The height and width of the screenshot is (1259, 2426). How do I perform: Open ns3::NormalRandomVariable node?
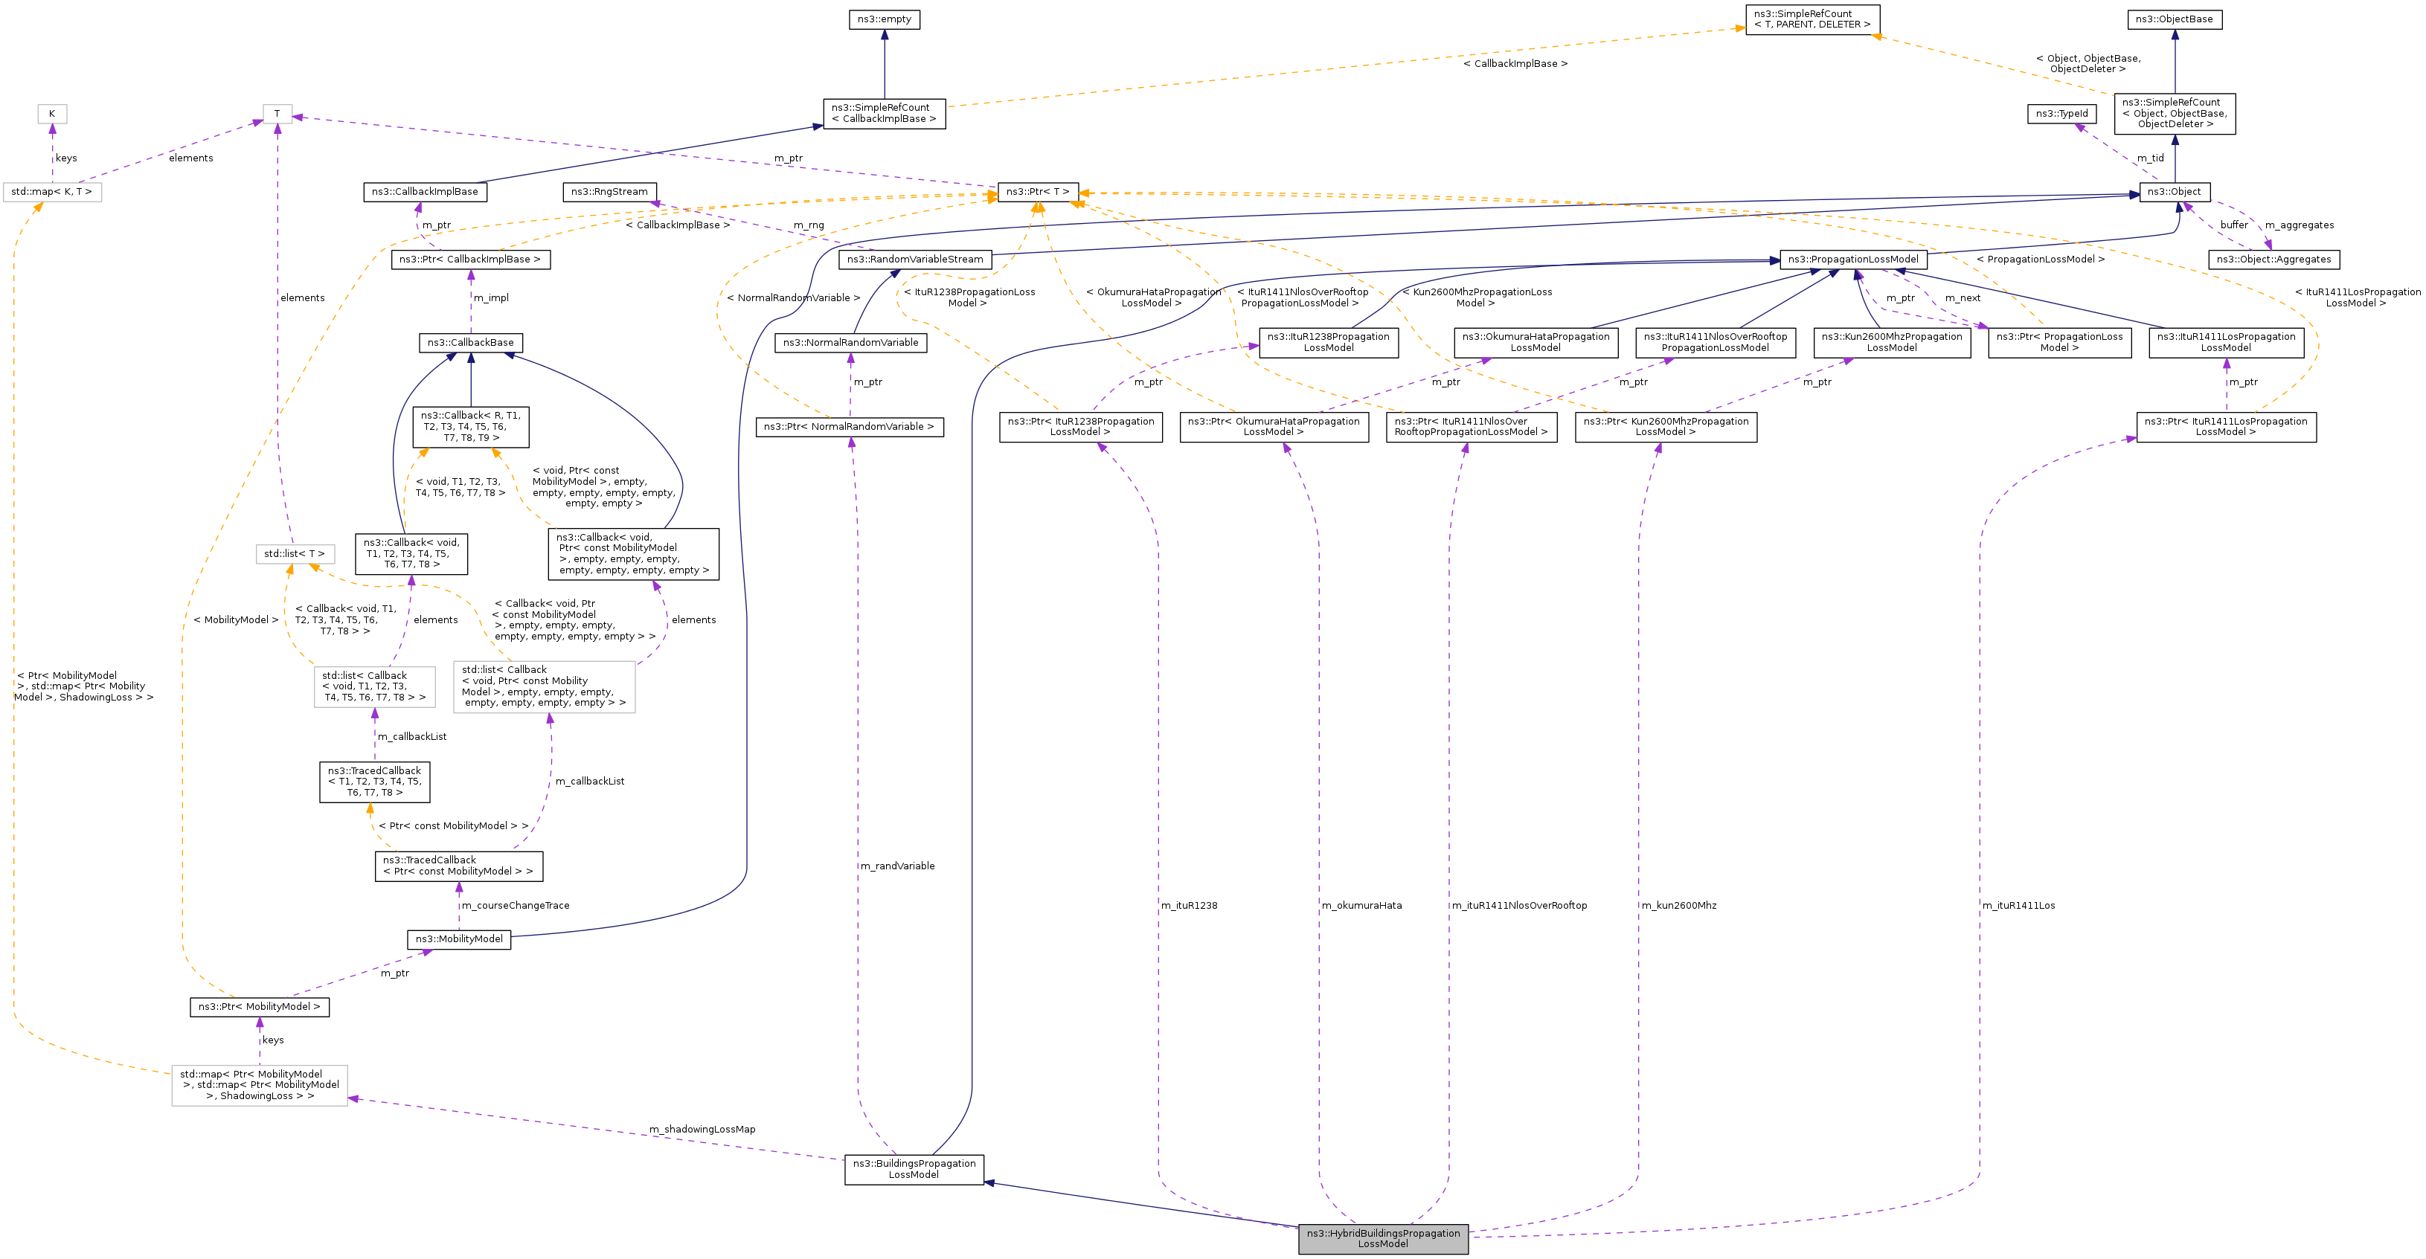click(x=850, y=343)
